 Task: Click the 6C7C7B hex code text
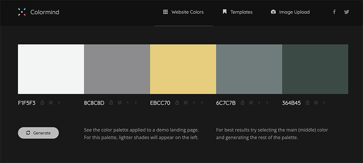click(x=226, y=103)
